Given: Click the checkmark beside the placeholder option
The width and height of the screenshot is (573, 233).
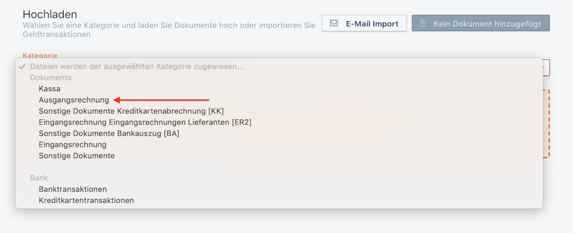Looking at the screenshot, I should [22, 66].
